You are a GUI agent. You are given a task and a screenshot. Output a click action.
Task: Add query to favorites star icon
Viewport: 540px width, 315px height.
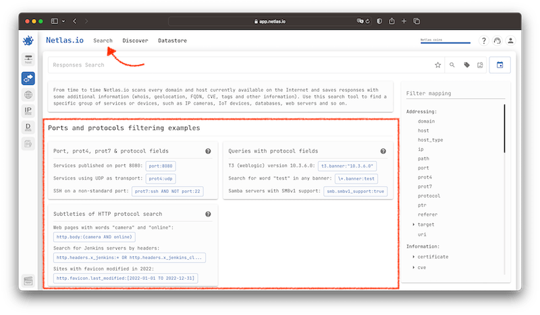point(437,65)
